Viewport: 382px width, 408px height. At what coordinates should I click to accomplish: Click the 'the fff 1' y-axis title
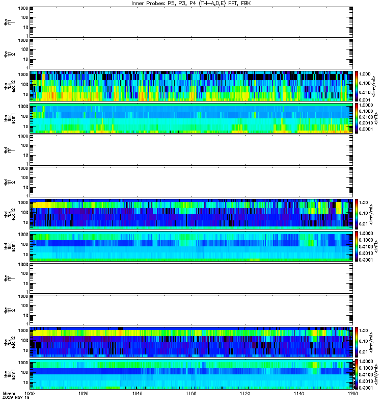tap(9, 278)
